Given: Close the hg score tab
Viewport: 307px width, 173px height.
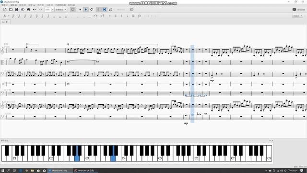Looking at the screenshot, I should tap(7, 22).
